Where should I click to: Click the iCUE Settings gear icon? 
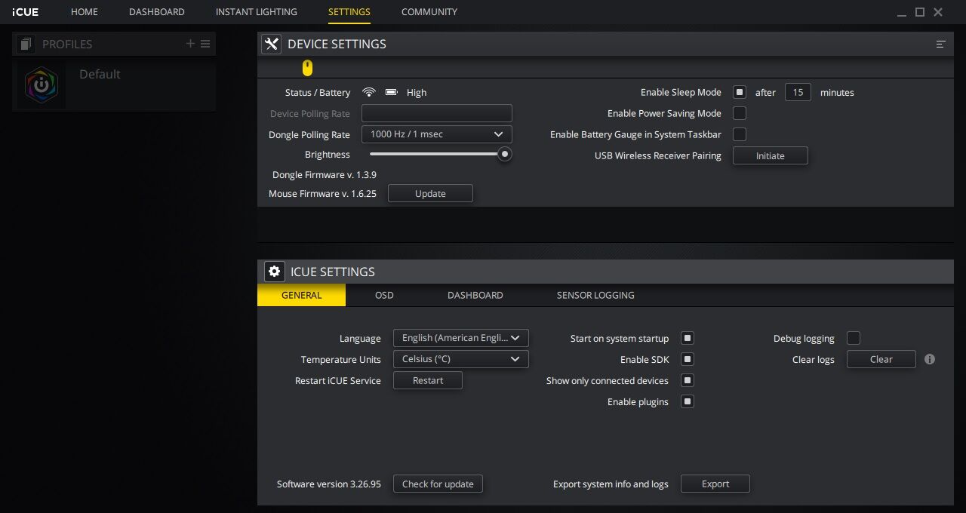click(x=275, y=272)
